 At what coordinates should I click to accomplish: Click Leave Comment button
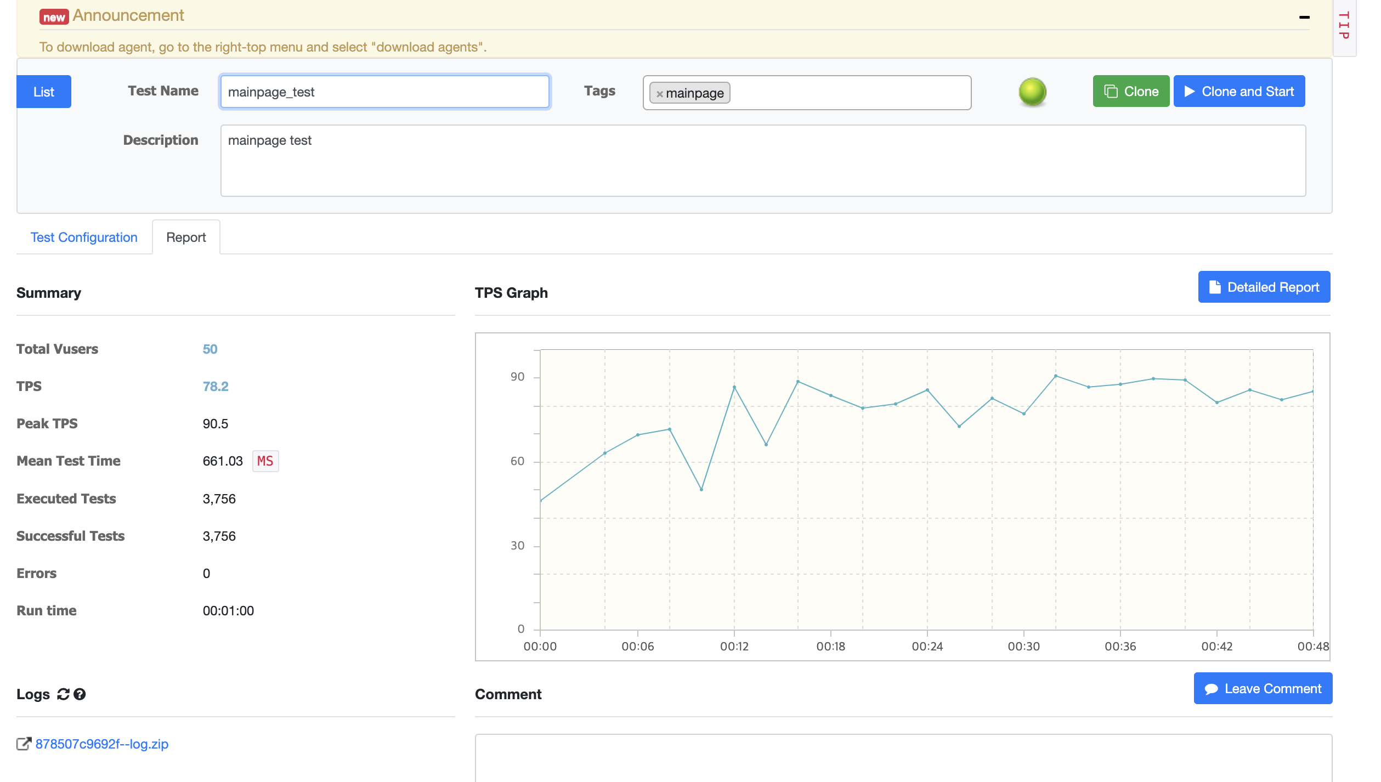pyautogui.click(x=1263, y=688)
